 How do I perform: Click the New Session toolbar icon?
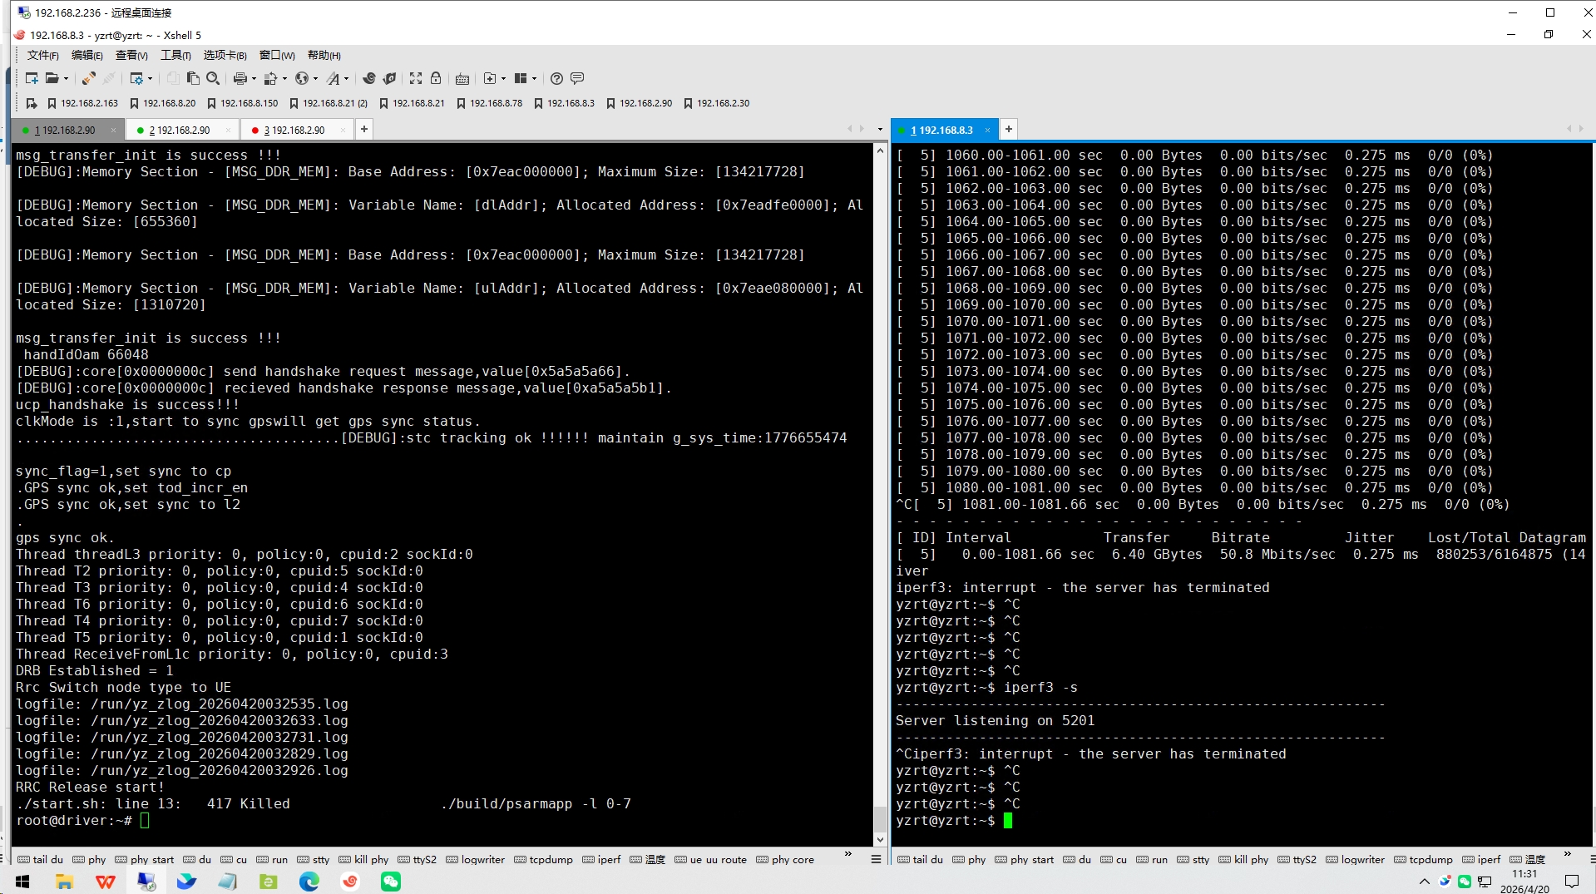click(31, 78)
